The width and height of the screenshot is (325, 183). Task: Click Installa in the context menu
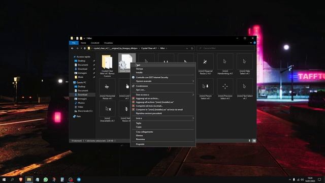(162, 72)
